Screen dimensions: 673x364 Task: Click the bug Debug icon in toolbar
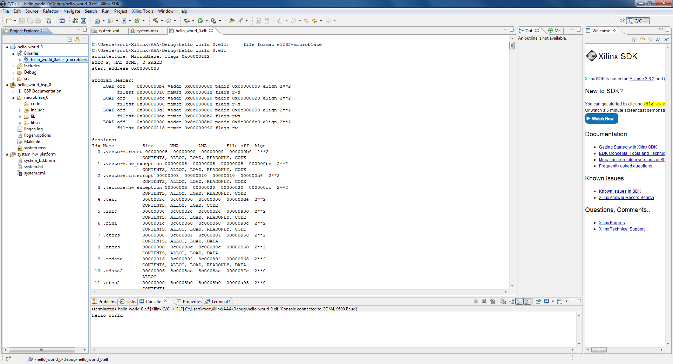point(187,21)
